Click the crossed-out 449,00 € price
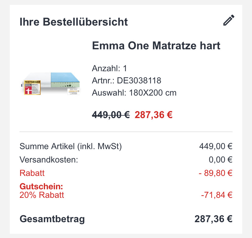 click(111, 115)
